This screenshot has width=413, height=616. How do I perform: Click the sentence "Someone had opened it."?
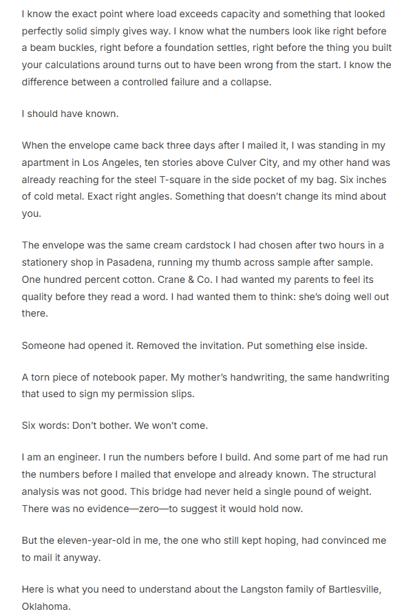pos(77,346)
